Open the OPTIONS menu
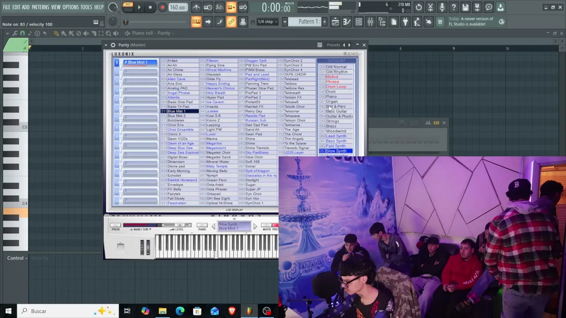This screenshot has width=566, height=318. click(70, 7)
